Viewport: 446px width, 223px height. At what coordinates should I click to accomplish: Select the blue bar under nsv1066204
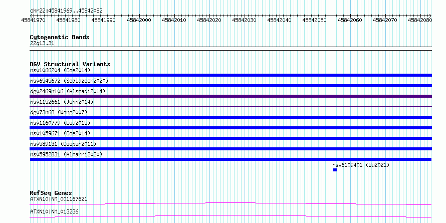tap(231, 75)
